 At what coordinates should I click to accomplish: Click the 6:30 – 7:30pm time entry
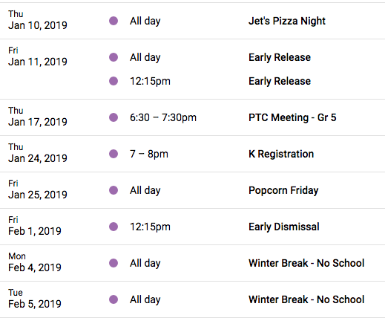pyautogui.click(x=163, y=117)
